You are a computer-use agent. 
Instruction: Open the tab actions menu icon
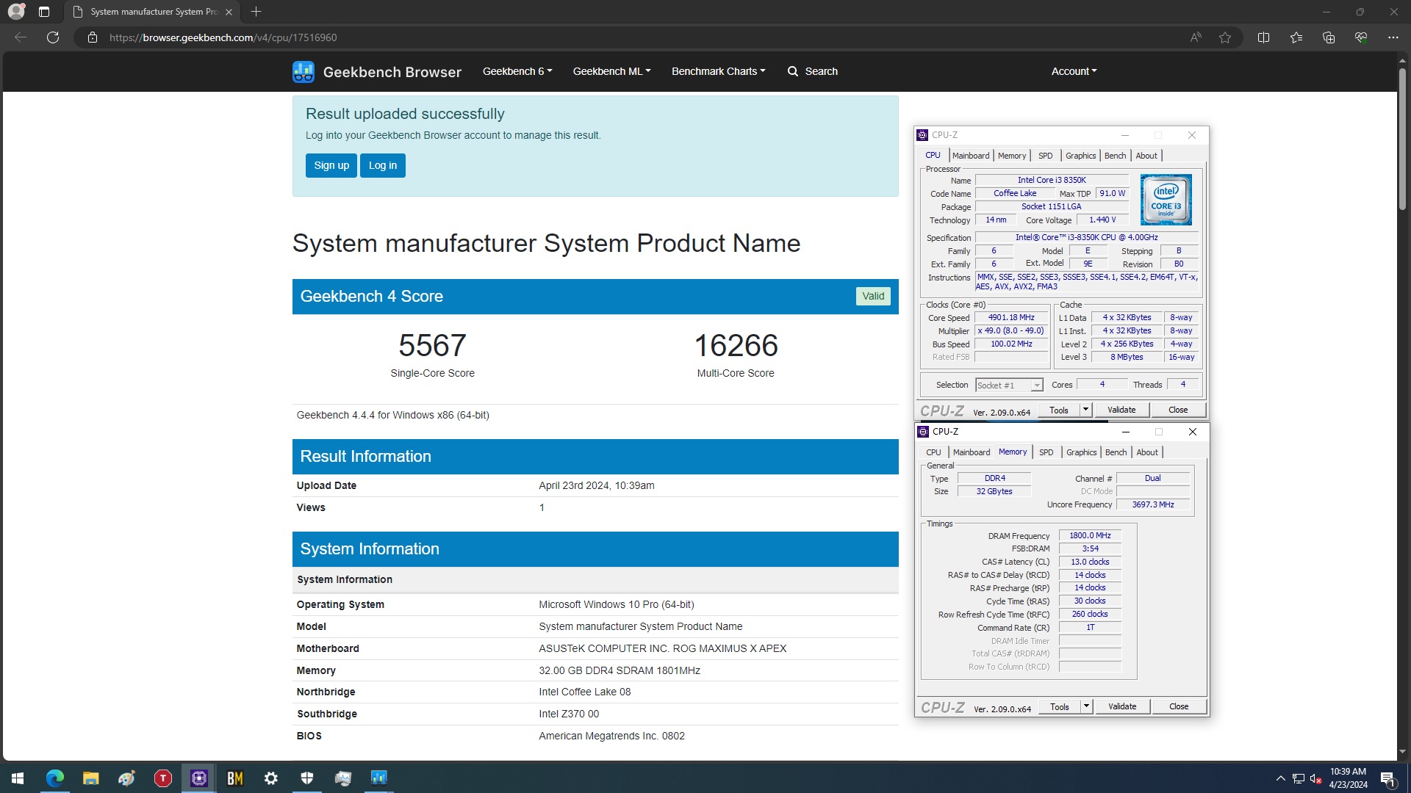(44, 12)
